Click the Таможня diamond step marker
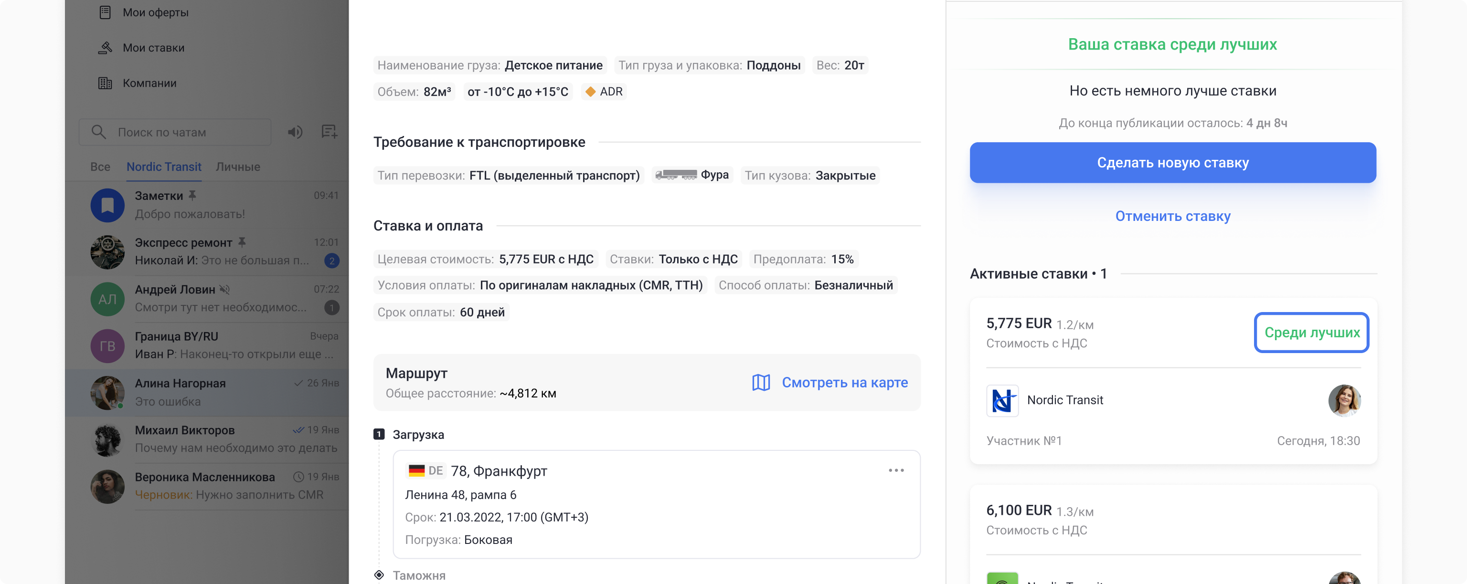The height and width of the screenshot is (584, 1467). [379, 575]
